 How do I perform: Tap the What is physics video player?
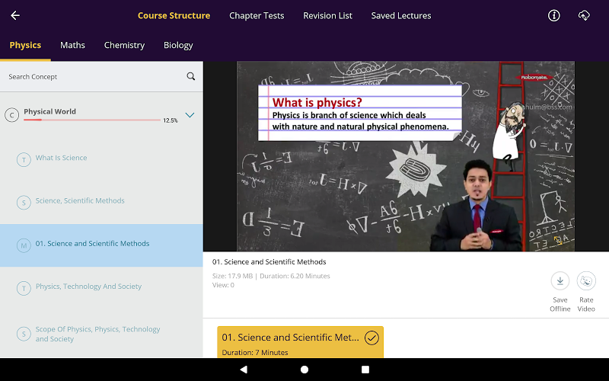coord(406,156)
